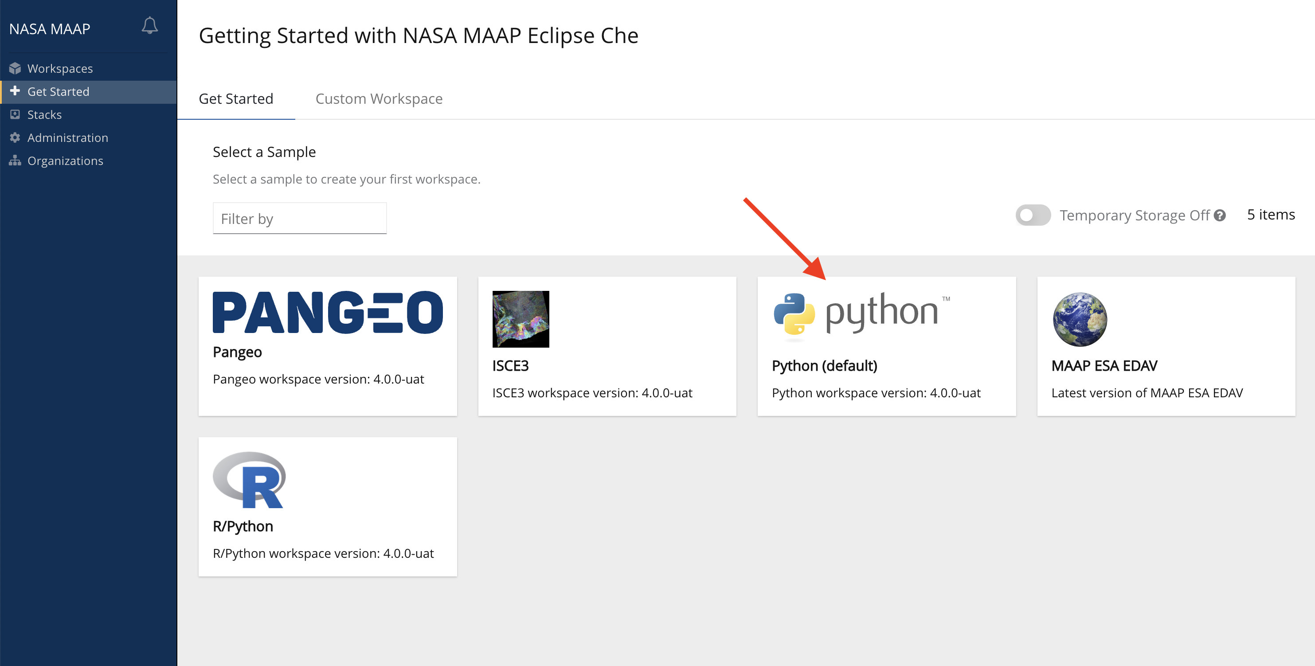Screen dimensions: 1315x666
Task: Click the Workspaces cube icon in sidebar
Action: point(15,68)
